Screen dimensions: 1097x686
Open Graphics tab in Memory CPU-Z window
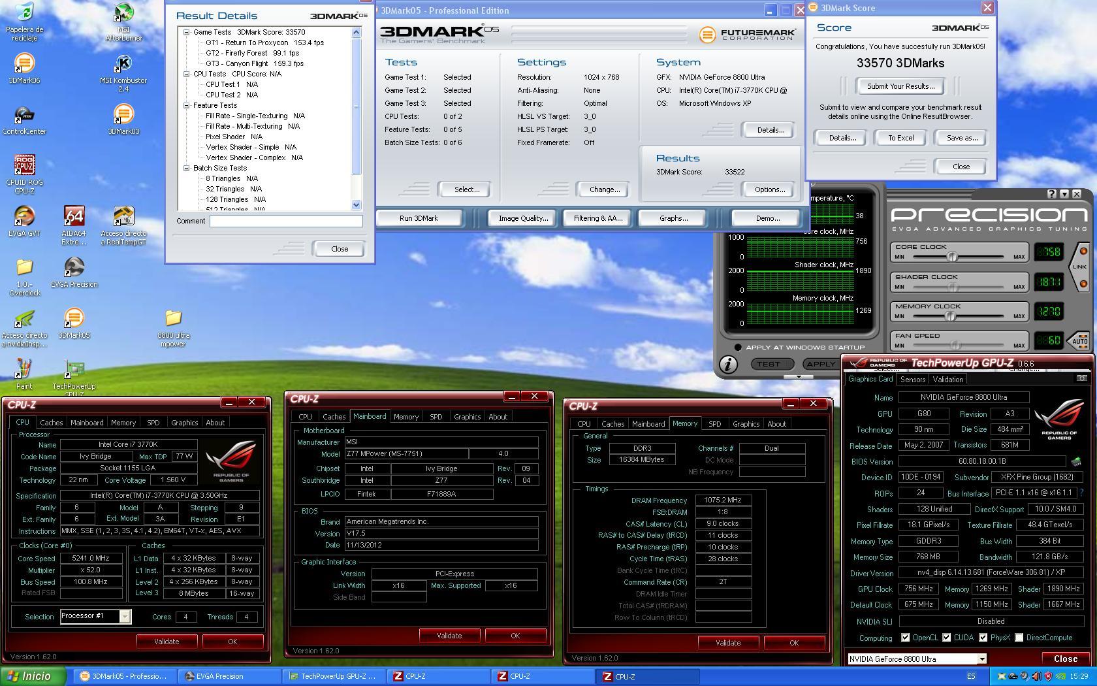[x=746, y=424]
